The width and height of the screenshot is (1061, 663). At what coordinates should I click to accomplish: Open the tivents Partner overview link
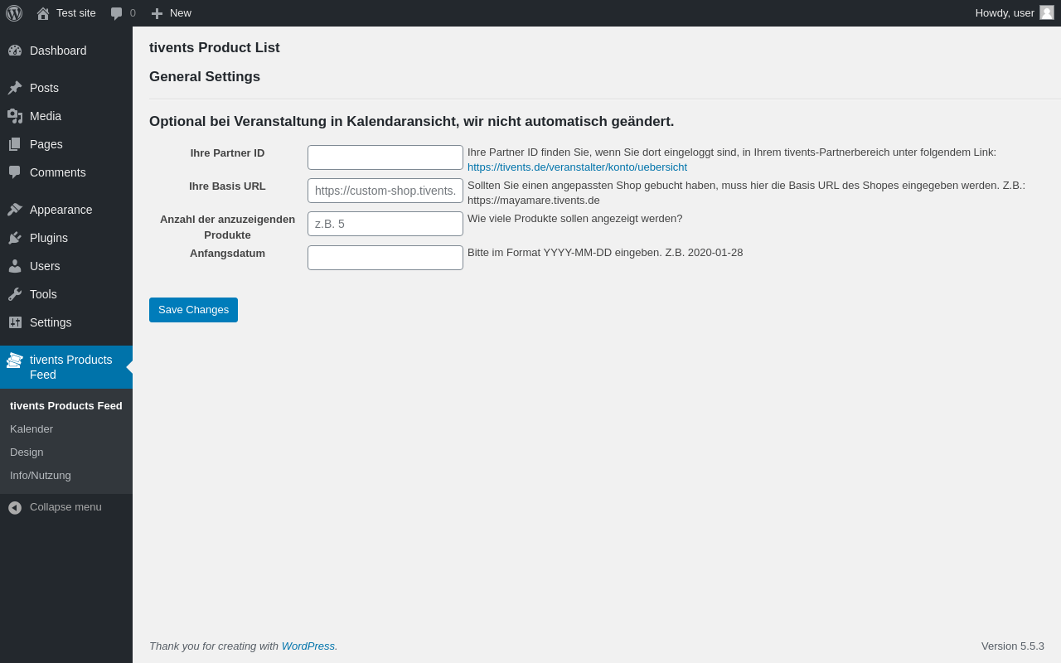click(x=577, y=167)
